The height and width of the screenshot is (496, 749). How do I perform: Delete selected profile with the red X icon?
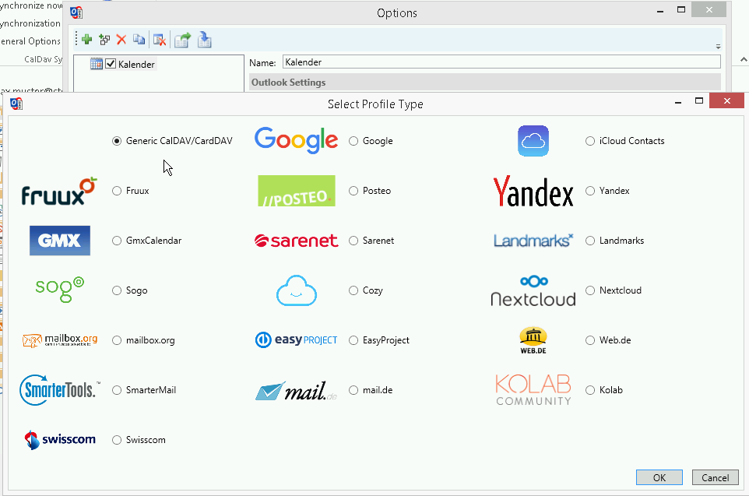point(121,40)
